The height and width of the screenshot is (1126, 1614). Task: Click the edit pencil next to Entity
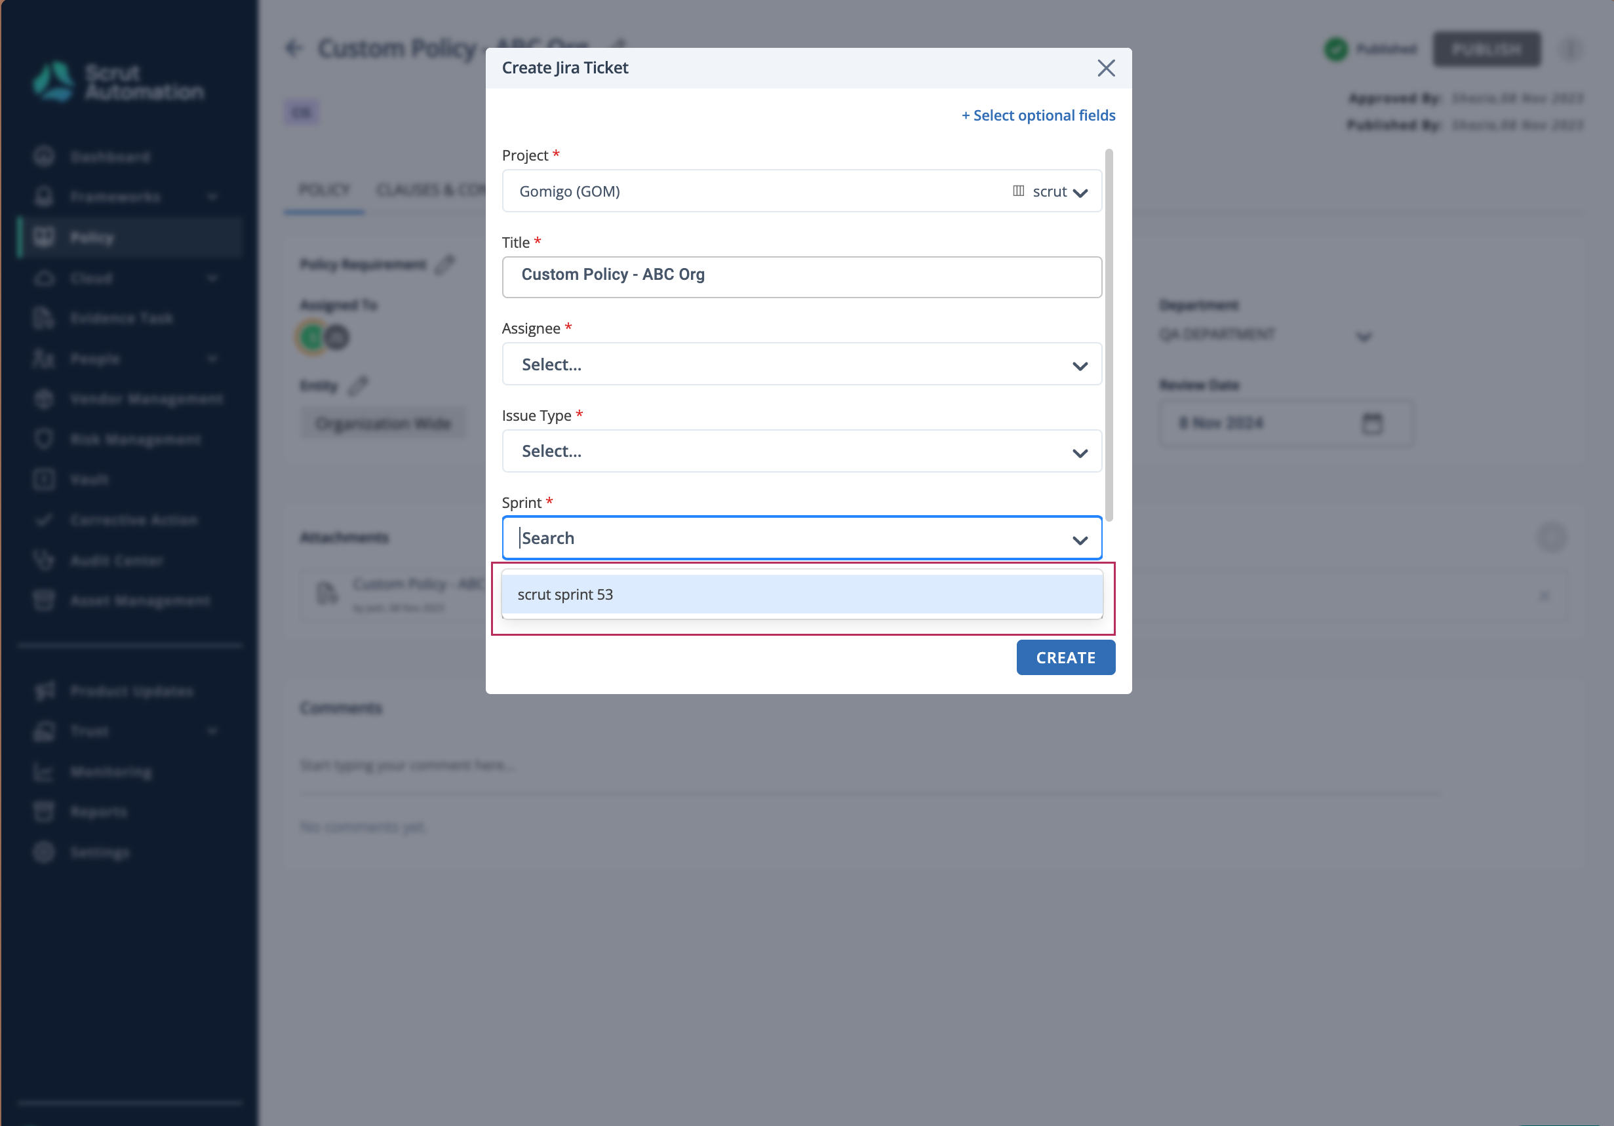click(357, 385)
